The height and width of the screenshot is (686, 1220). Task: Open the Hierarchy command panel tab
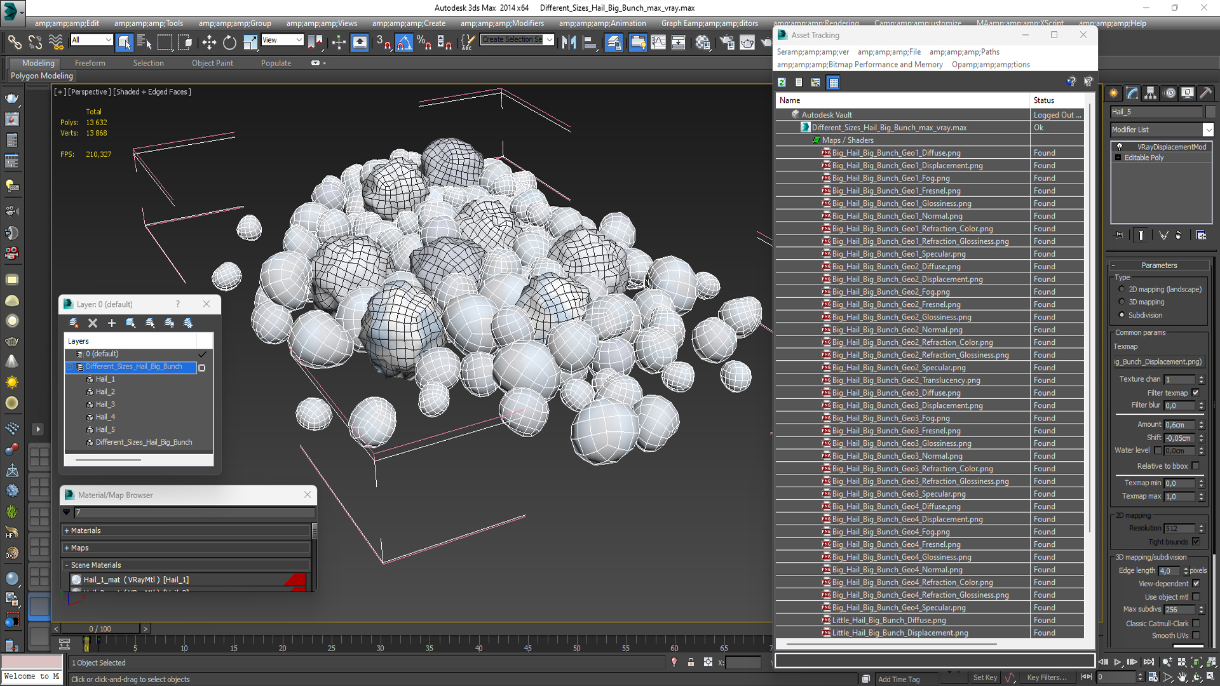click(x=1150, y=93)
